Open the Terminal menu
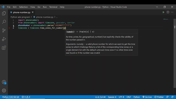 [x=53, y=7]
